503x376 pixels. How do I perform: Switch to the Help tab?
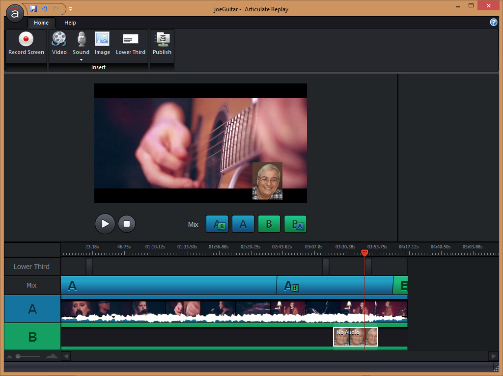(x=70, y=23)
